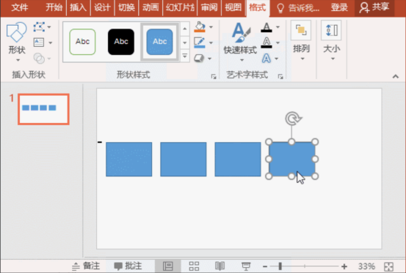Apply the white outlined Abc shape style
This screenshot has height=273, width=406.
coord(82,42)
